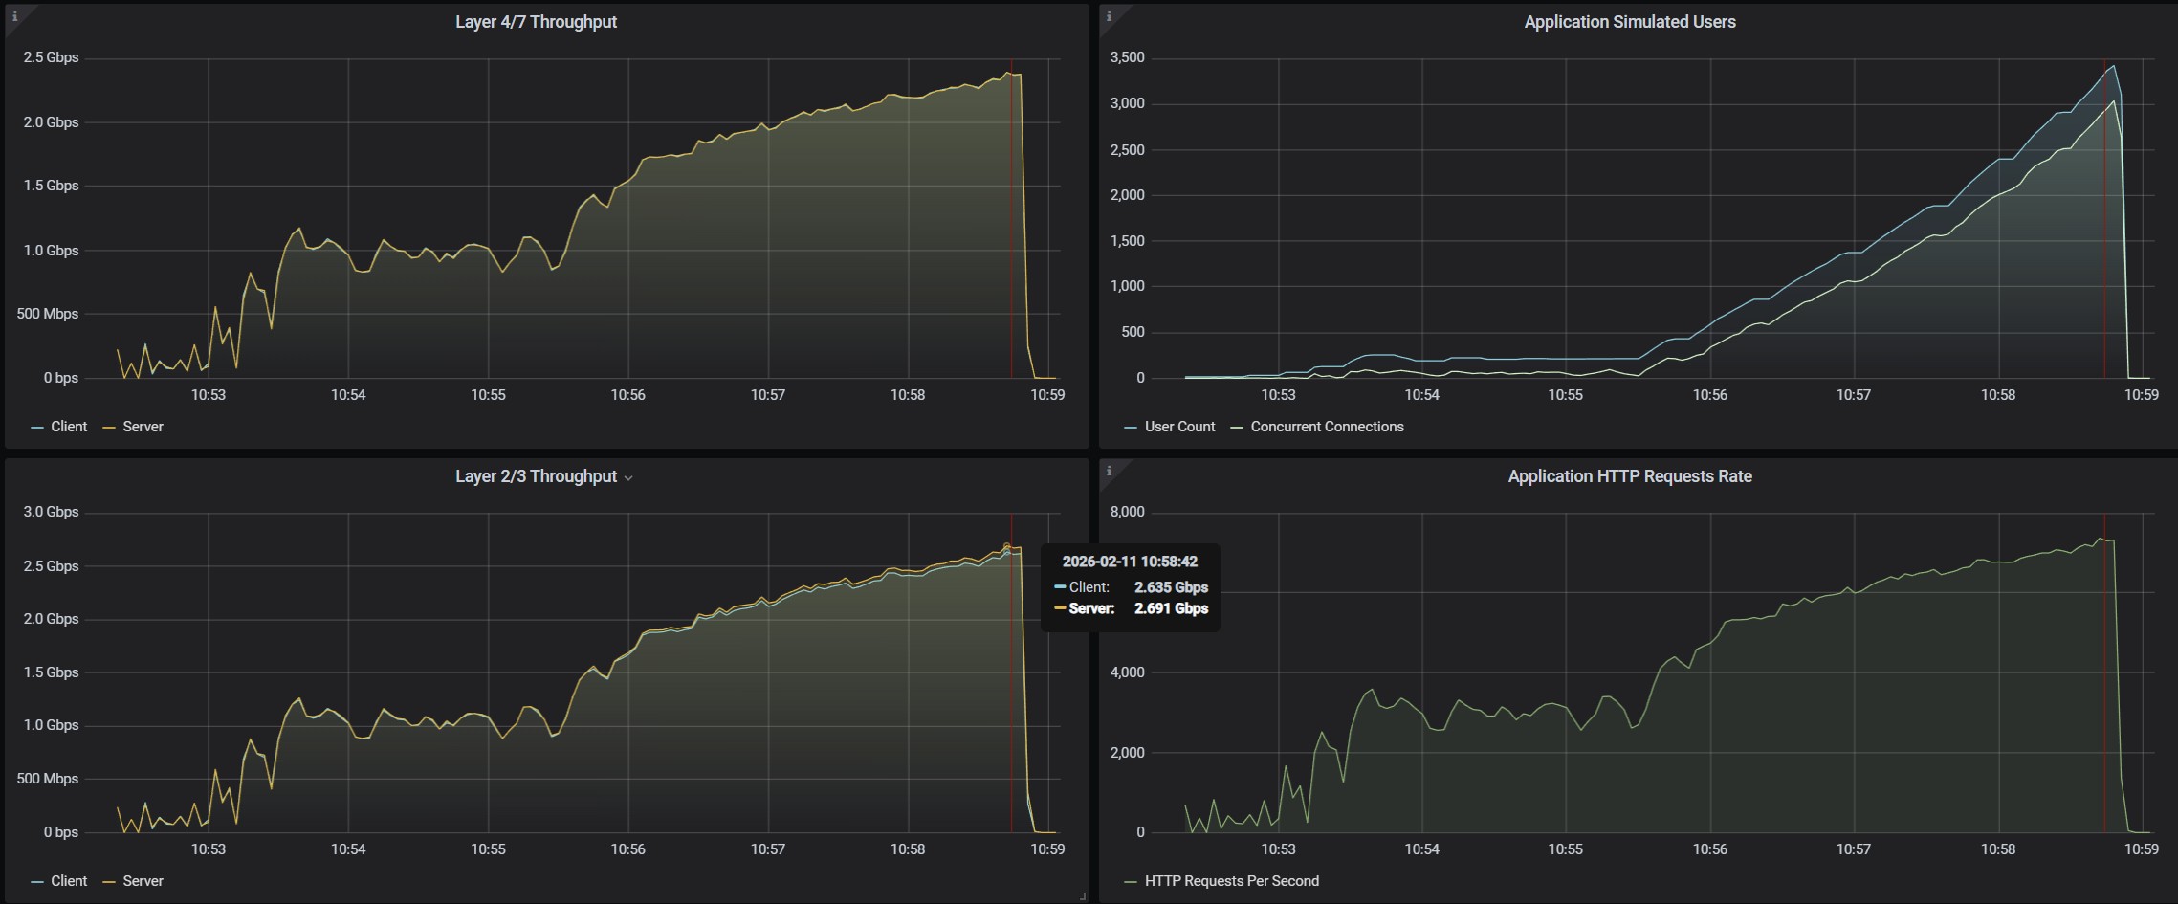Click the User Count legend color line swatch
The height and width of the screenshot is (904, 2178).
click(1131, 428)
